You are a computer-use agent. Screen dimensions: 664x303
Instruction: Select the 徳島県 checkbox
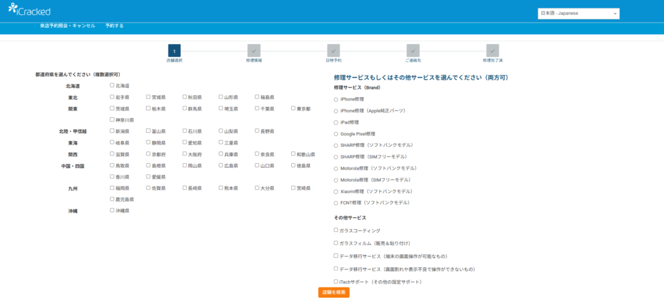293,165
